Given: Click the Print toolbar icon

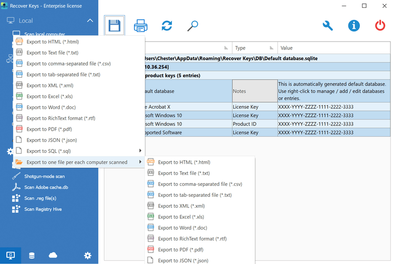Looking at the screenshot, I should pos(141,26).
